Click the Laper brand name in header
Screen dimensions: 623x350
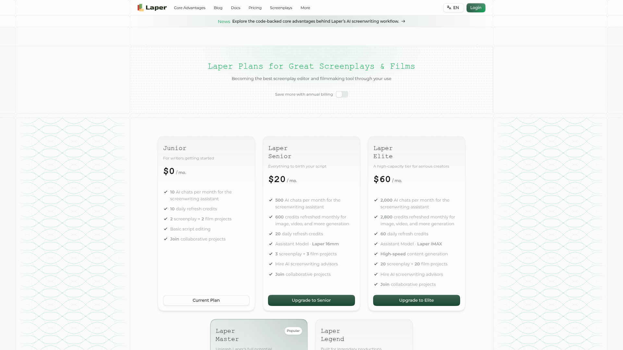click(156, 8)
